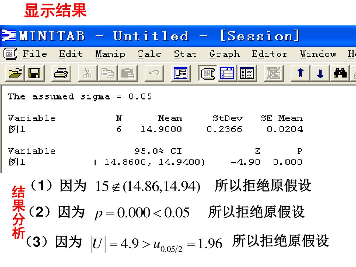The image size is (356, 267).
Task: Click the Print icon in the toolbar
Action: point(61,73)
